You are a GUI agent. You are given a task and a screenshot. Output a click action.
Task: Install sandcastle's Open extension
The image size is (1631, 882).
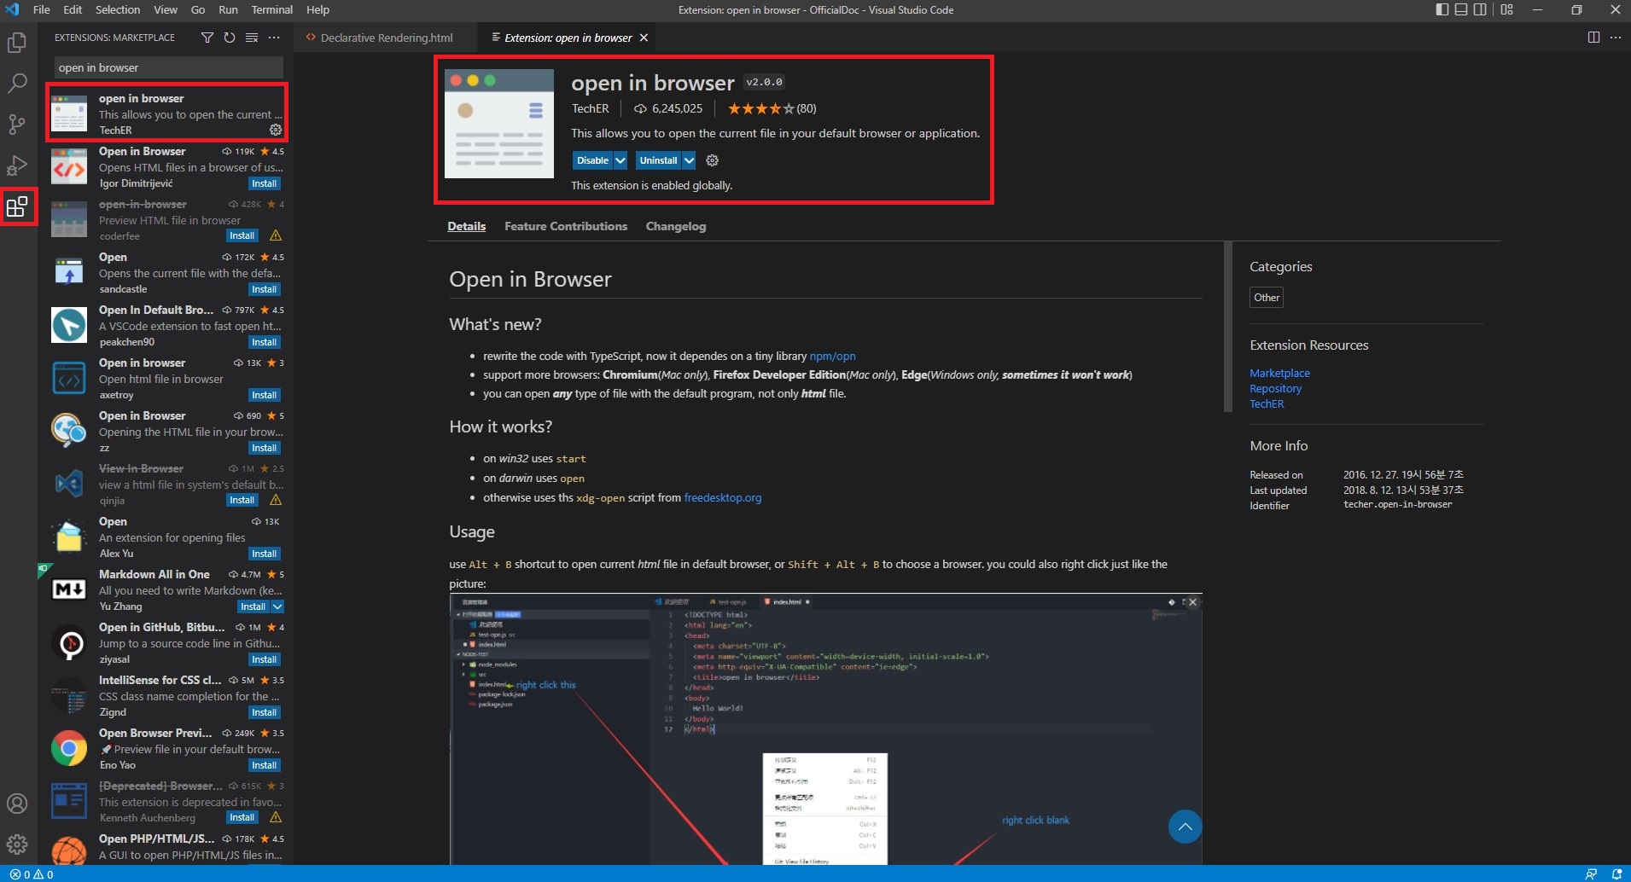265,289
